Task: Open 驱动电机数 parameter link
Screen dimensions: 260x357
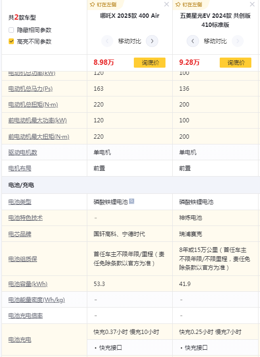Action: point(23,153)
